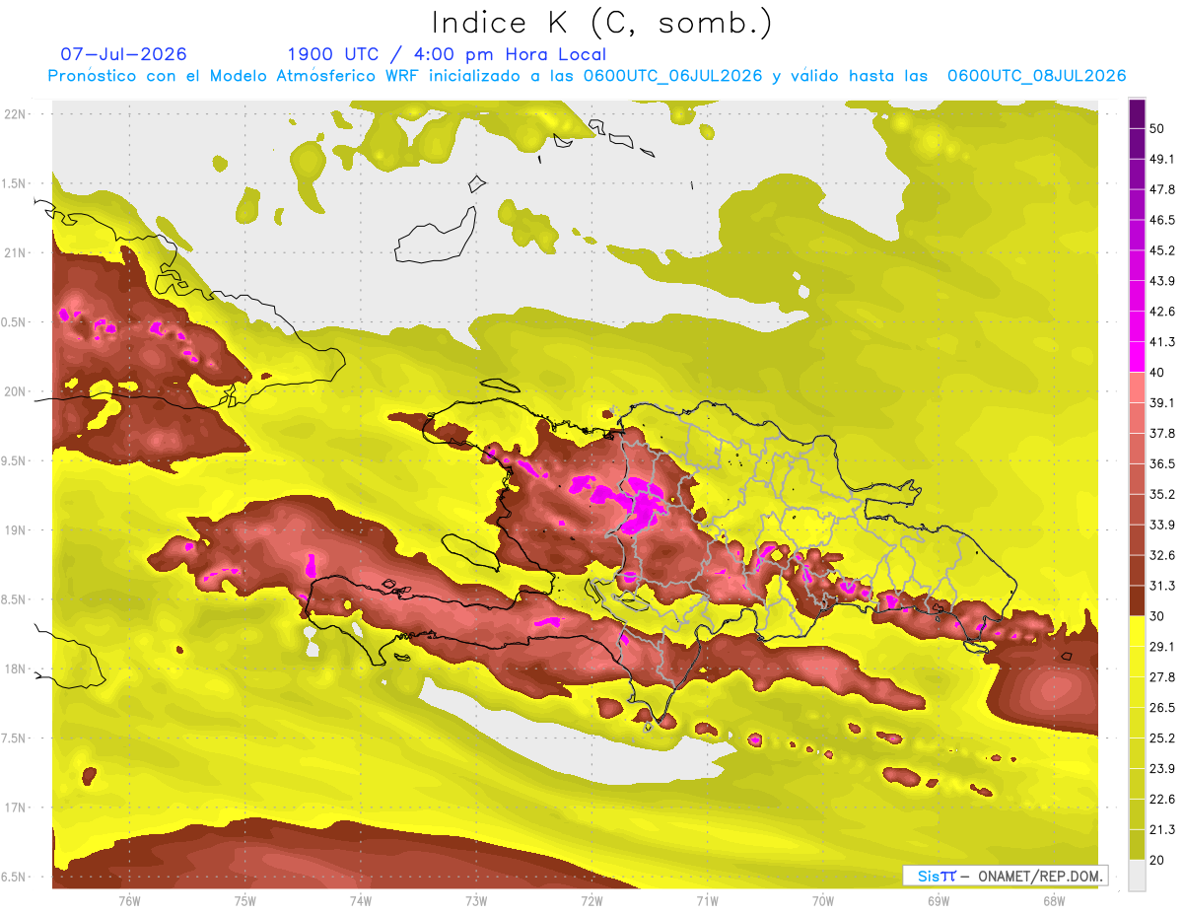Click the legend value '30'
The image size is (1183, 914).
1158,615
